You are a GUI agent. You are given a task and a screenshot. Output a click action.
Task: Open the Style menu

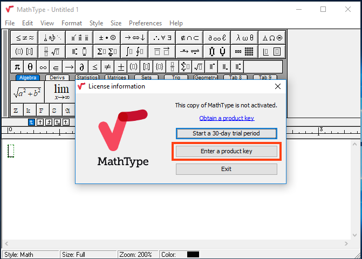coord(96,23)
